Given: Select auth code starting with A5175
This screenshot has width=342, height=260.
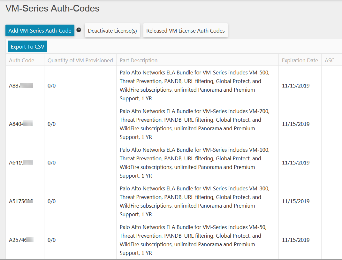Looking at the screenshot, I should tap(21, 201).
